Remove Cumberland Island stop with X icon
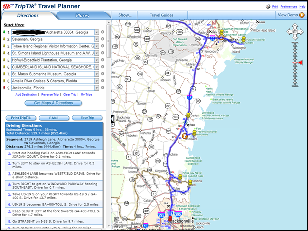The width and height of the screenshot is (308, 231). (103, 67)
